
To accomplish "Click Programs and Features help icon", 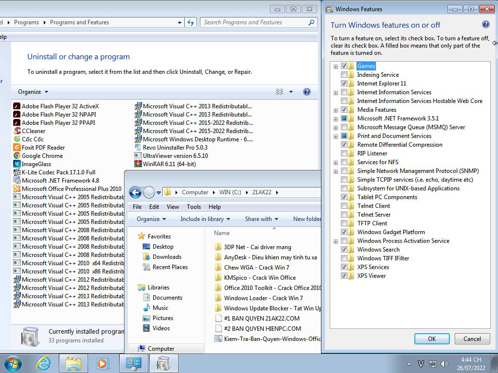I will click(x=306, y=92).
